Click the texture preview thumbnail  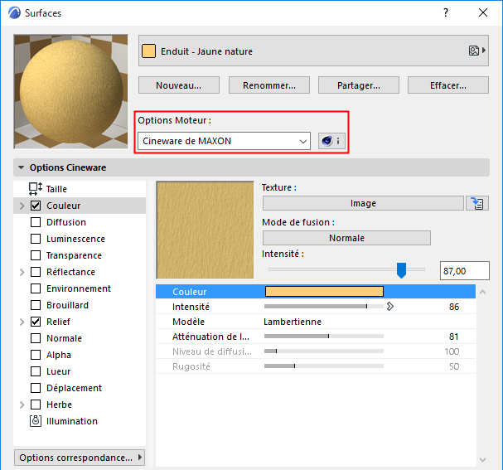coord(205,230)
